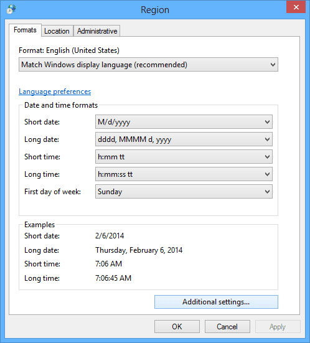The width and height of the screenshot is (310, 343).
Task: Click the Additional settings button
Action: pyautogui.click(x=216, y=302)
